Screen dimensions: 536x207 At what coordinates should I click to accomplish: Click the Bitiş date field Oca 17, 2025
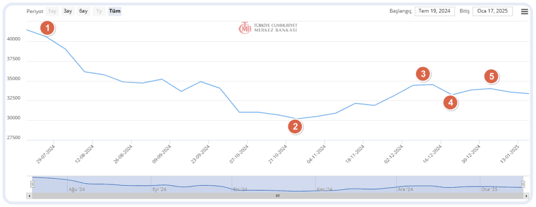(493, 11)
